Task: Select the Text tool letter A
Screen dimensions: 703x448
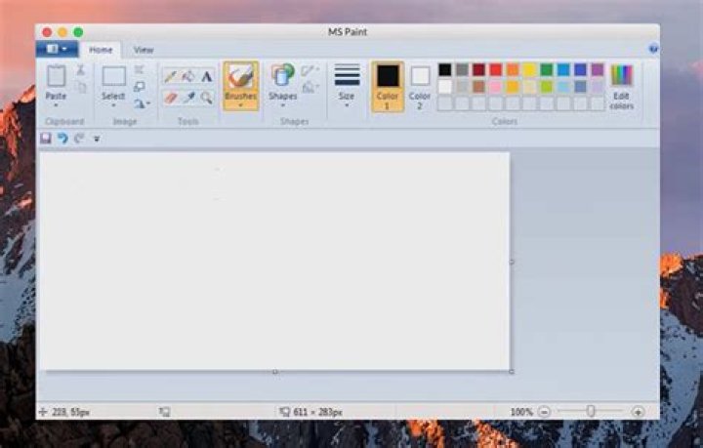Action: tap(206, 76)
